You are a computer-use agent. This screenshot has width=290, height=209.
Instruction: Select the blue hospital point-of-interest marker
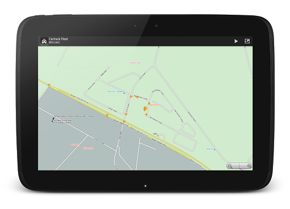click(124, 93)
